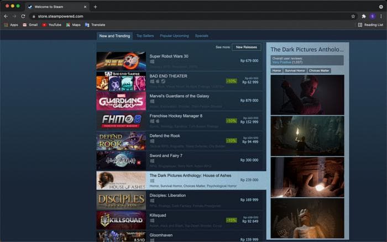387x242 pixels.
Task: Click the Windows icon under Sword and Fairy 7
Action: click(152, 161)
